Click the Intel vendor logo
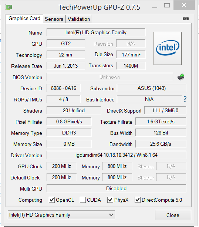Image resolution: width=199 pixels, height=227 pixels. pos(168,48)
